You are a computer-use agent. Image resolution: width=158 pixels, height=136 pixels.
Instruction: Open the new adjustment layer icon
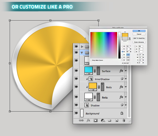coord(103,120)
